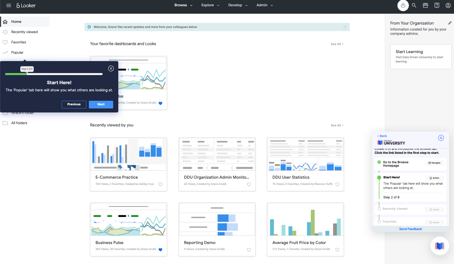Click the Looker logo

26,5
